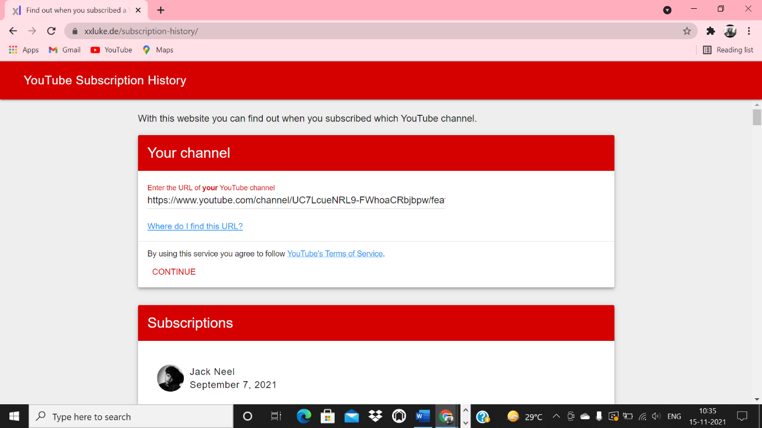
Task: Click the address bar URL
Action: tap(141, 31)
